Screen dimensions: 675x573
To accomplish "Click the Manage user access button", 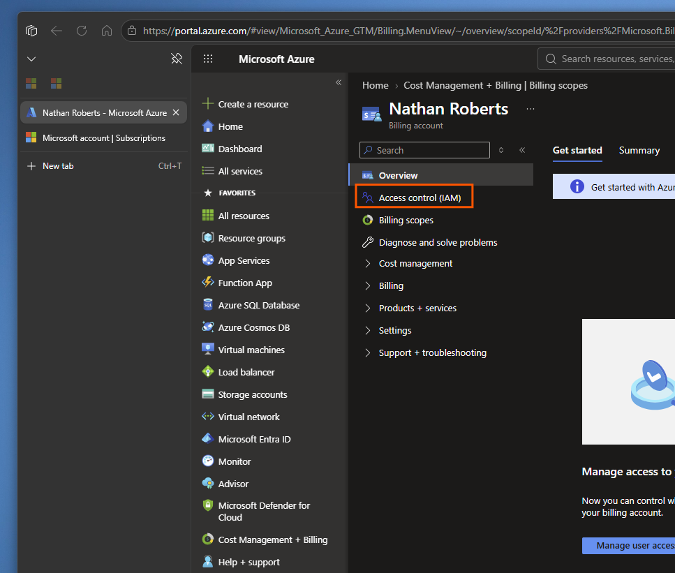I will pos(628,546).
